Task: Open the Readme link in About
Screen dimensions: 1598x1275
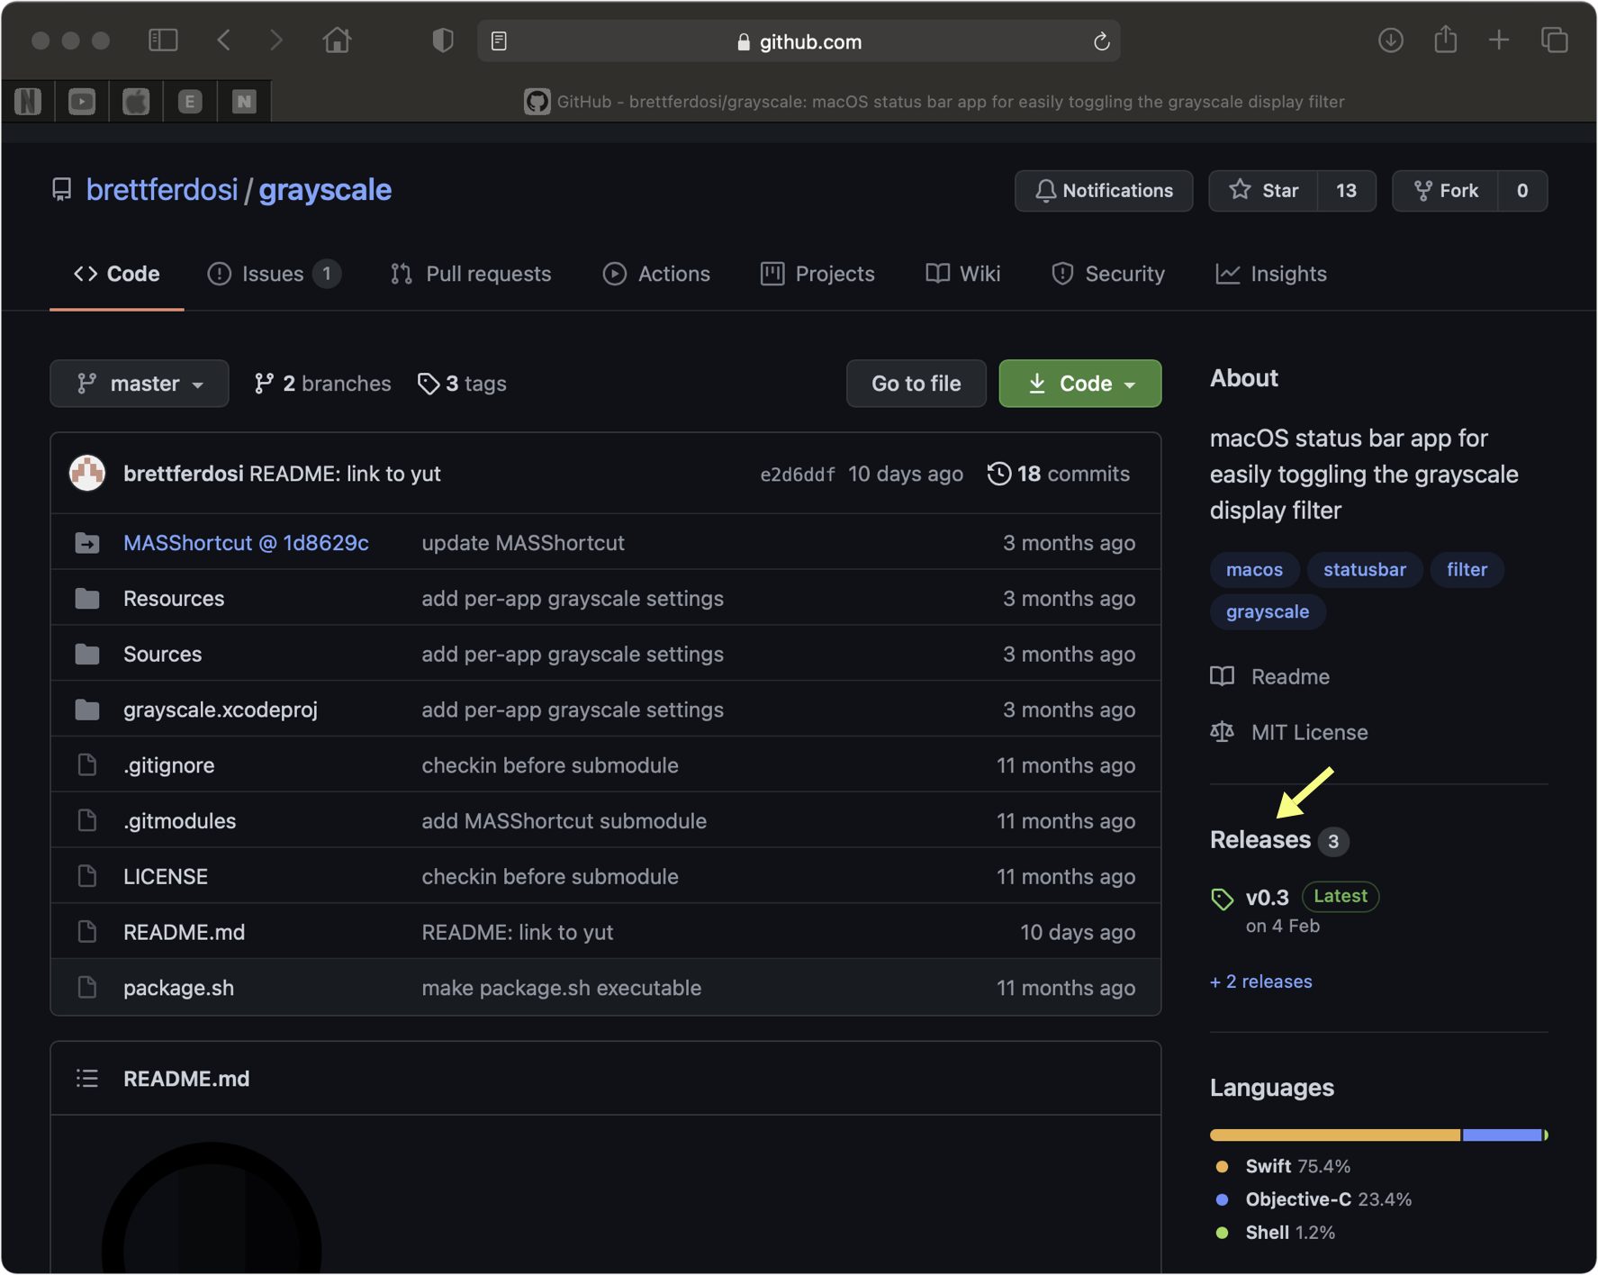Action: (1270, 677)
